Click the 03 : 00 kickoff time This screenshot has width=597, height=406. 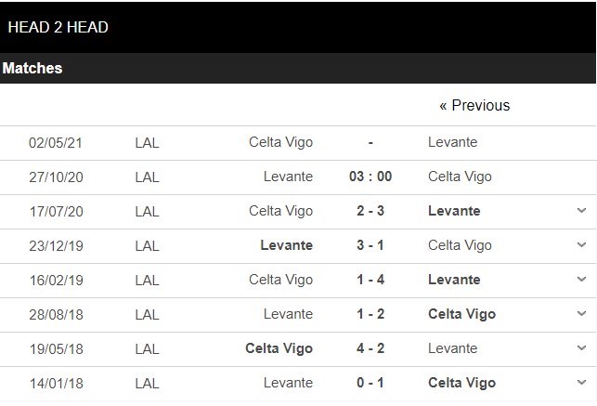click(x=370, y=177)
